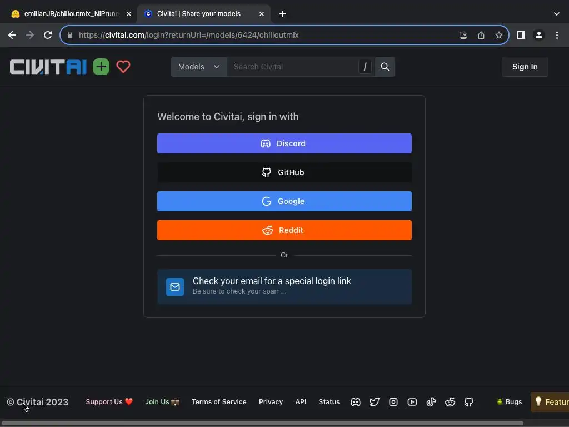Open the Discord icon in footer
Viewport: 569px width, 427px height.
356,402
